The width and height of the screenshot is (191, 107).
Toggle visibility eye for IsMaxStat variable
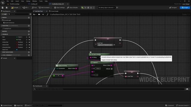click(x=29, y=42)
